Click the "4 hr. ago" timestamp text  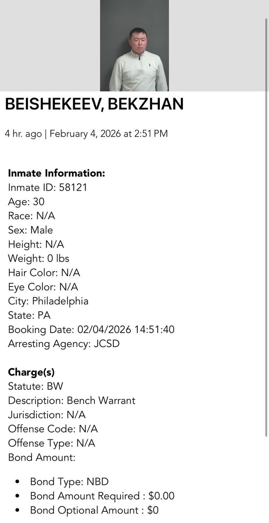point(23,134)
